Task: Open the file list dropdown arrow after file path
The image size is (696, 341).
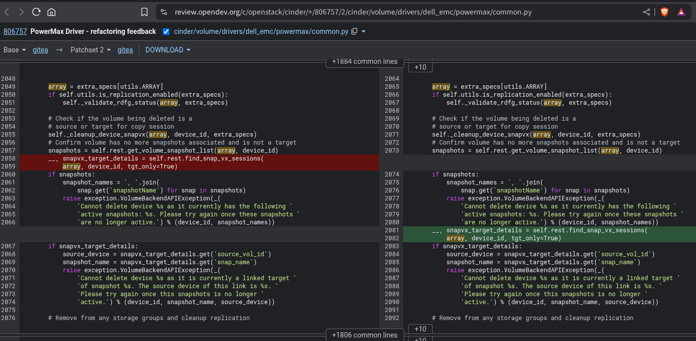Action: tap(363, 31)
